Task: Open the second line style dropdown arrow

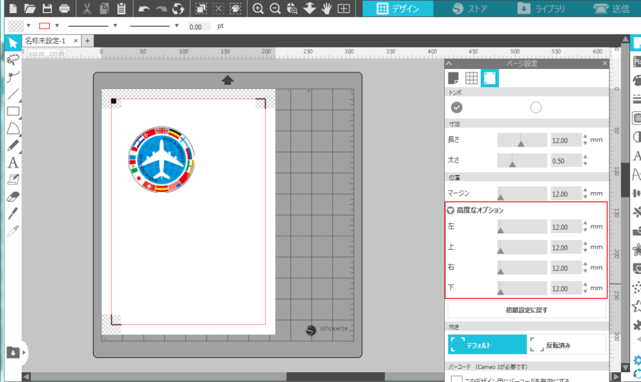Action: coord(177,26)
